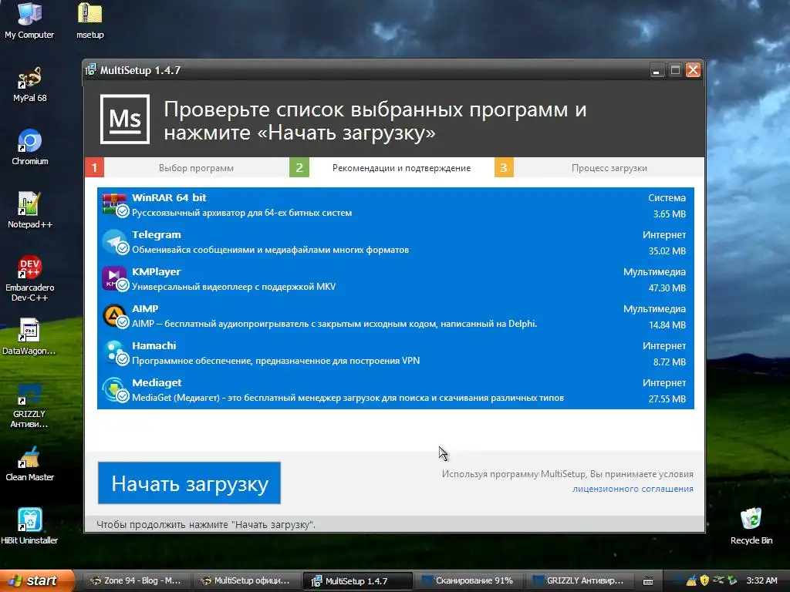Click the taskbar clock 3:32 AM
Screen dimensions: 790x592
coord(761,580)
